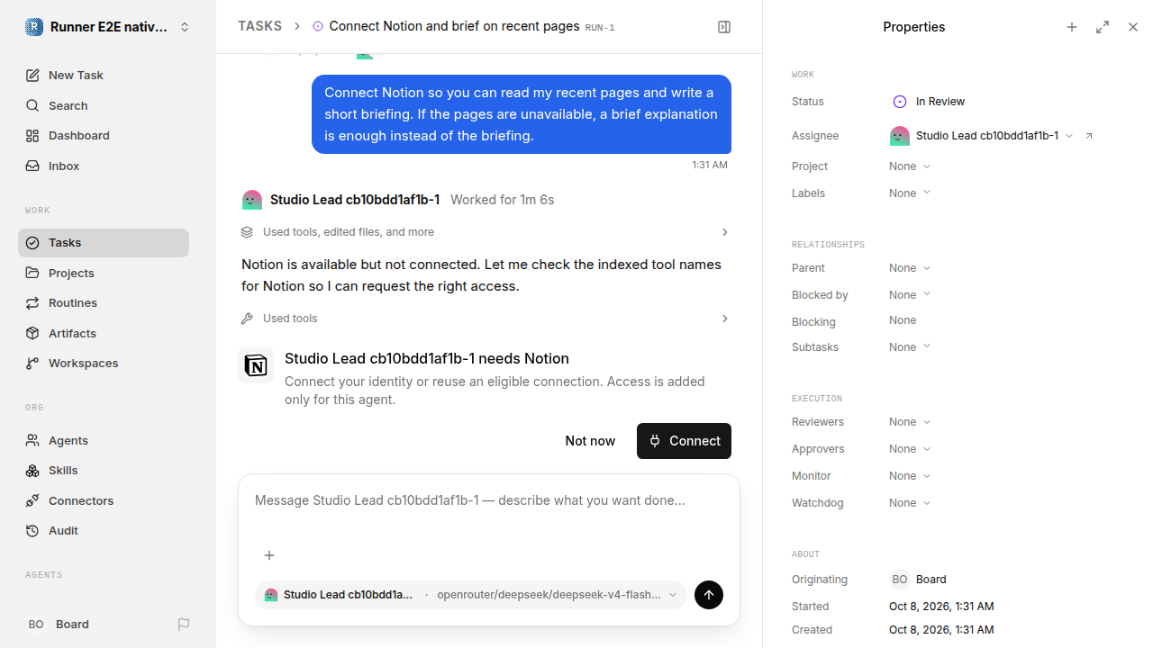Open Workspaces in sidebar
Image resolution: width=1153 pixels, height=648 pixels.
104,363
